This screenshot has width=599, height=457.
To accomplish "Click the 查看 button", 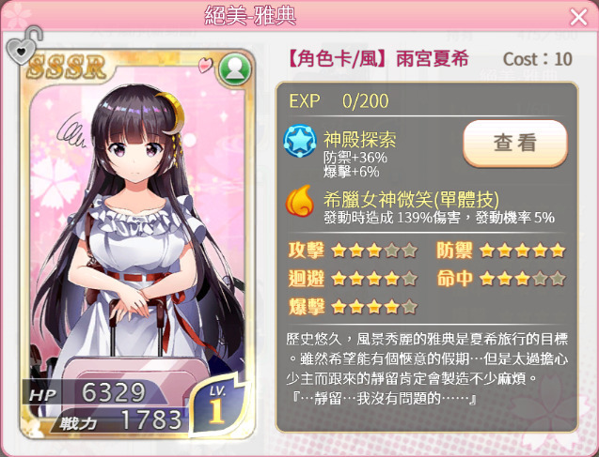I will pyautogui.click(x=515, y=143).
